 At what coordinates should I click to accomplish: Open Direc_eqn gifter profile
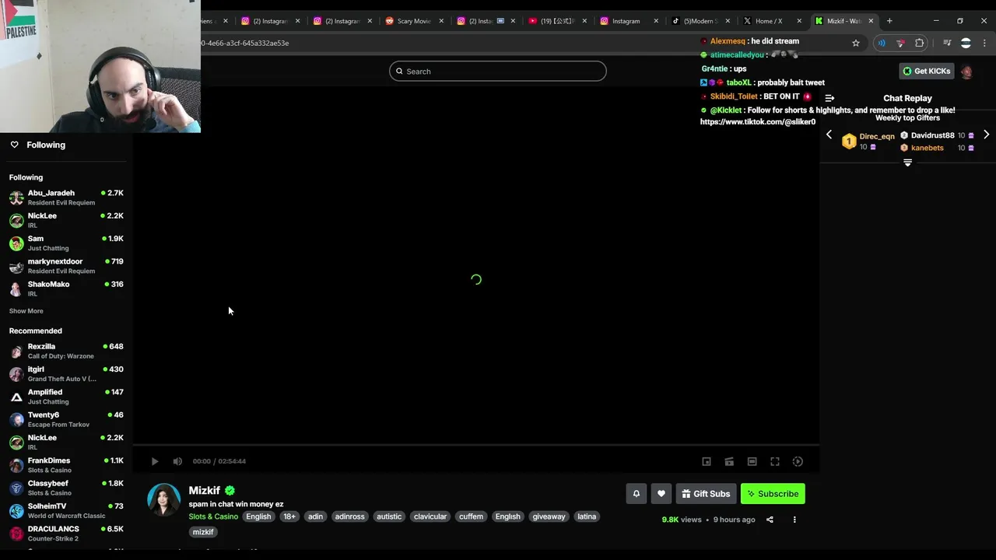869,142
